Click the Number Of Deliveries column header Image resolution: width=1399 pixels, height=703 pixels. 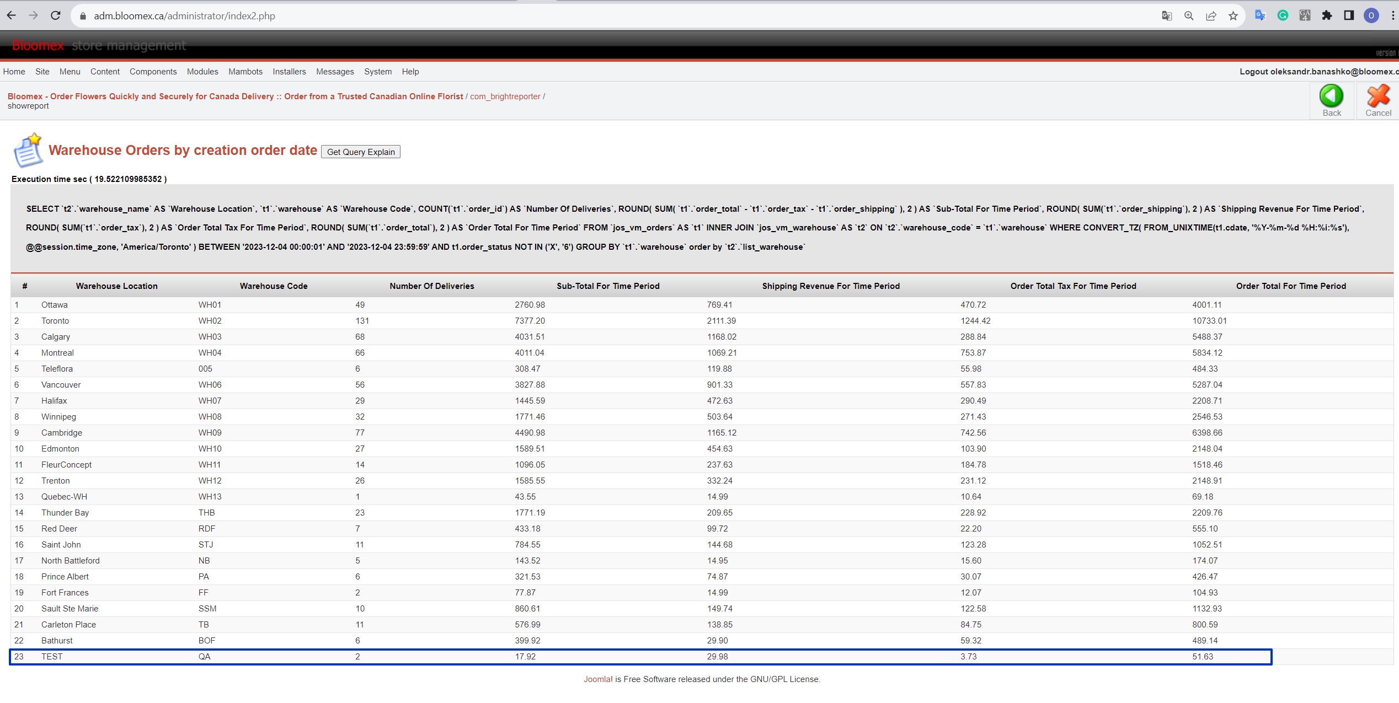432,286
